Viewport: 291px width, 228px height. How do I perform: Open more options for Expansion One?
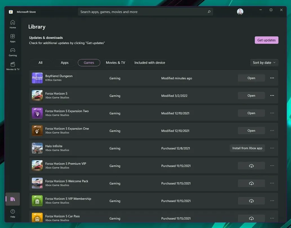[272, 130]
